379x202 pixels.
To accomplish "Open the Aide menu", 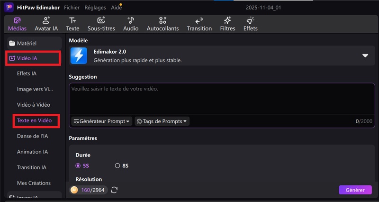I will (x=116, y=8).
